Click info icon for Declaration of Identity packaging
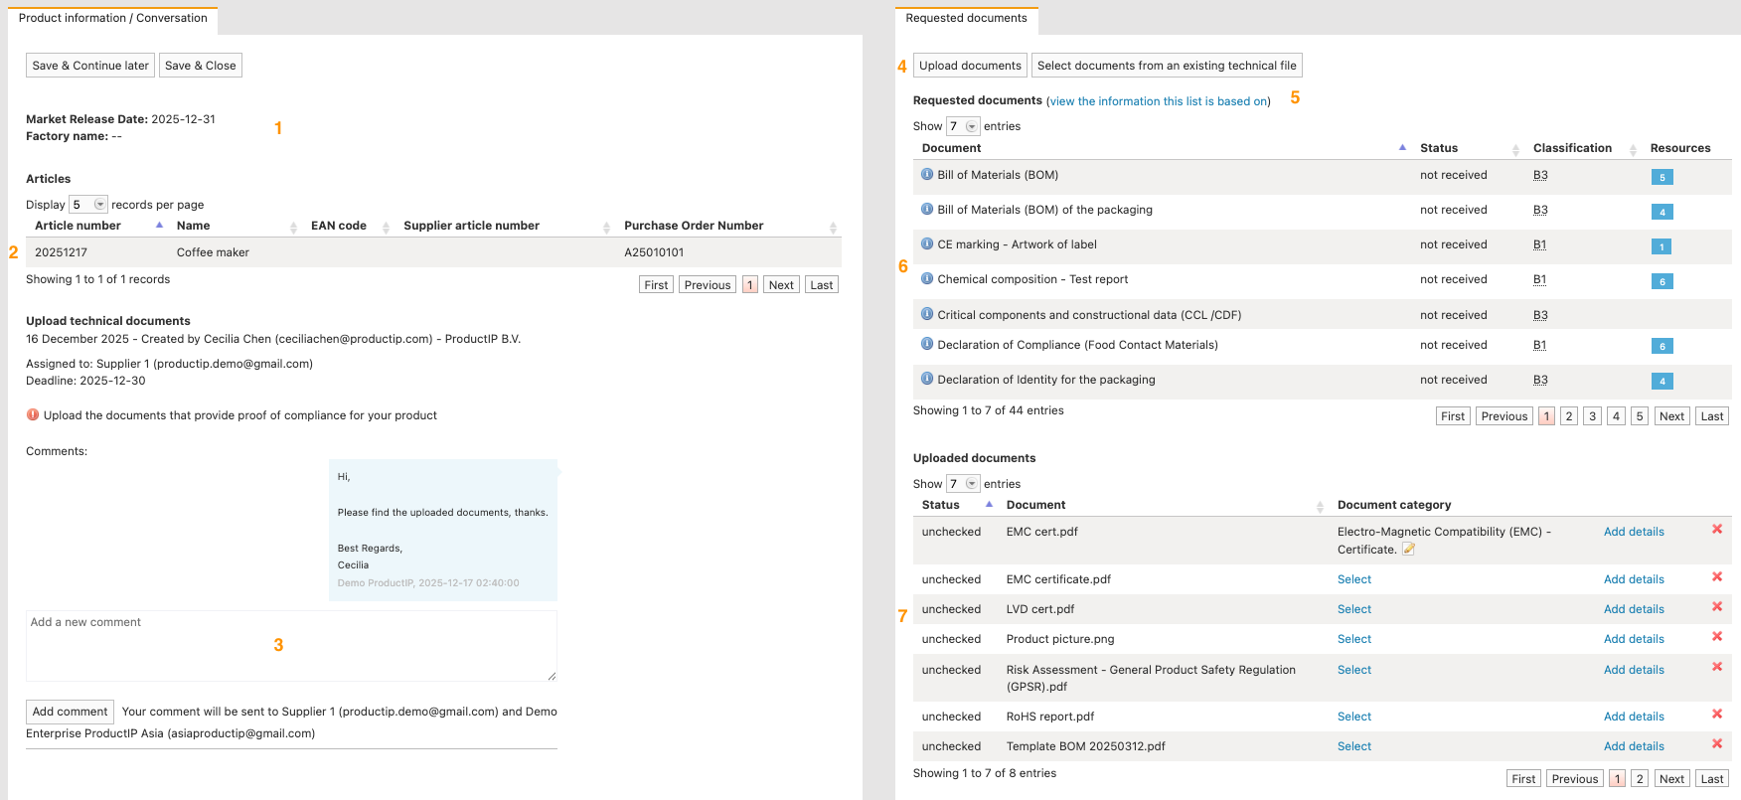The height and width of the screenshot is (800, 1741). pyautogui.click(x=927, y=379)
